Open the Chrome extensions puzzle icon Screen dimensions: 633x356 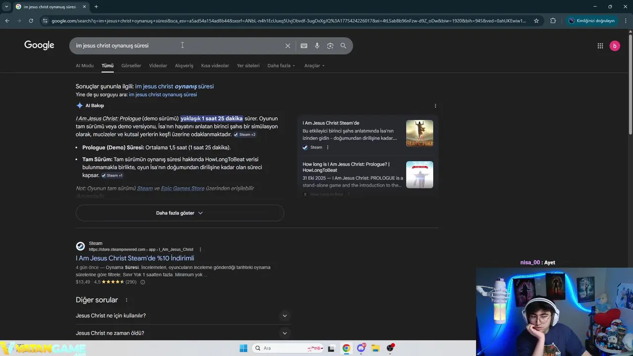[x=553, y=21]
